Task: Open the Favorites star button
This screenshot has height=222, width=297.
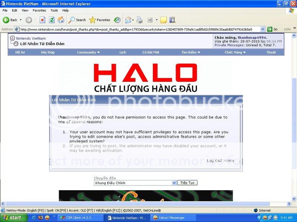Action: point(99,20)
